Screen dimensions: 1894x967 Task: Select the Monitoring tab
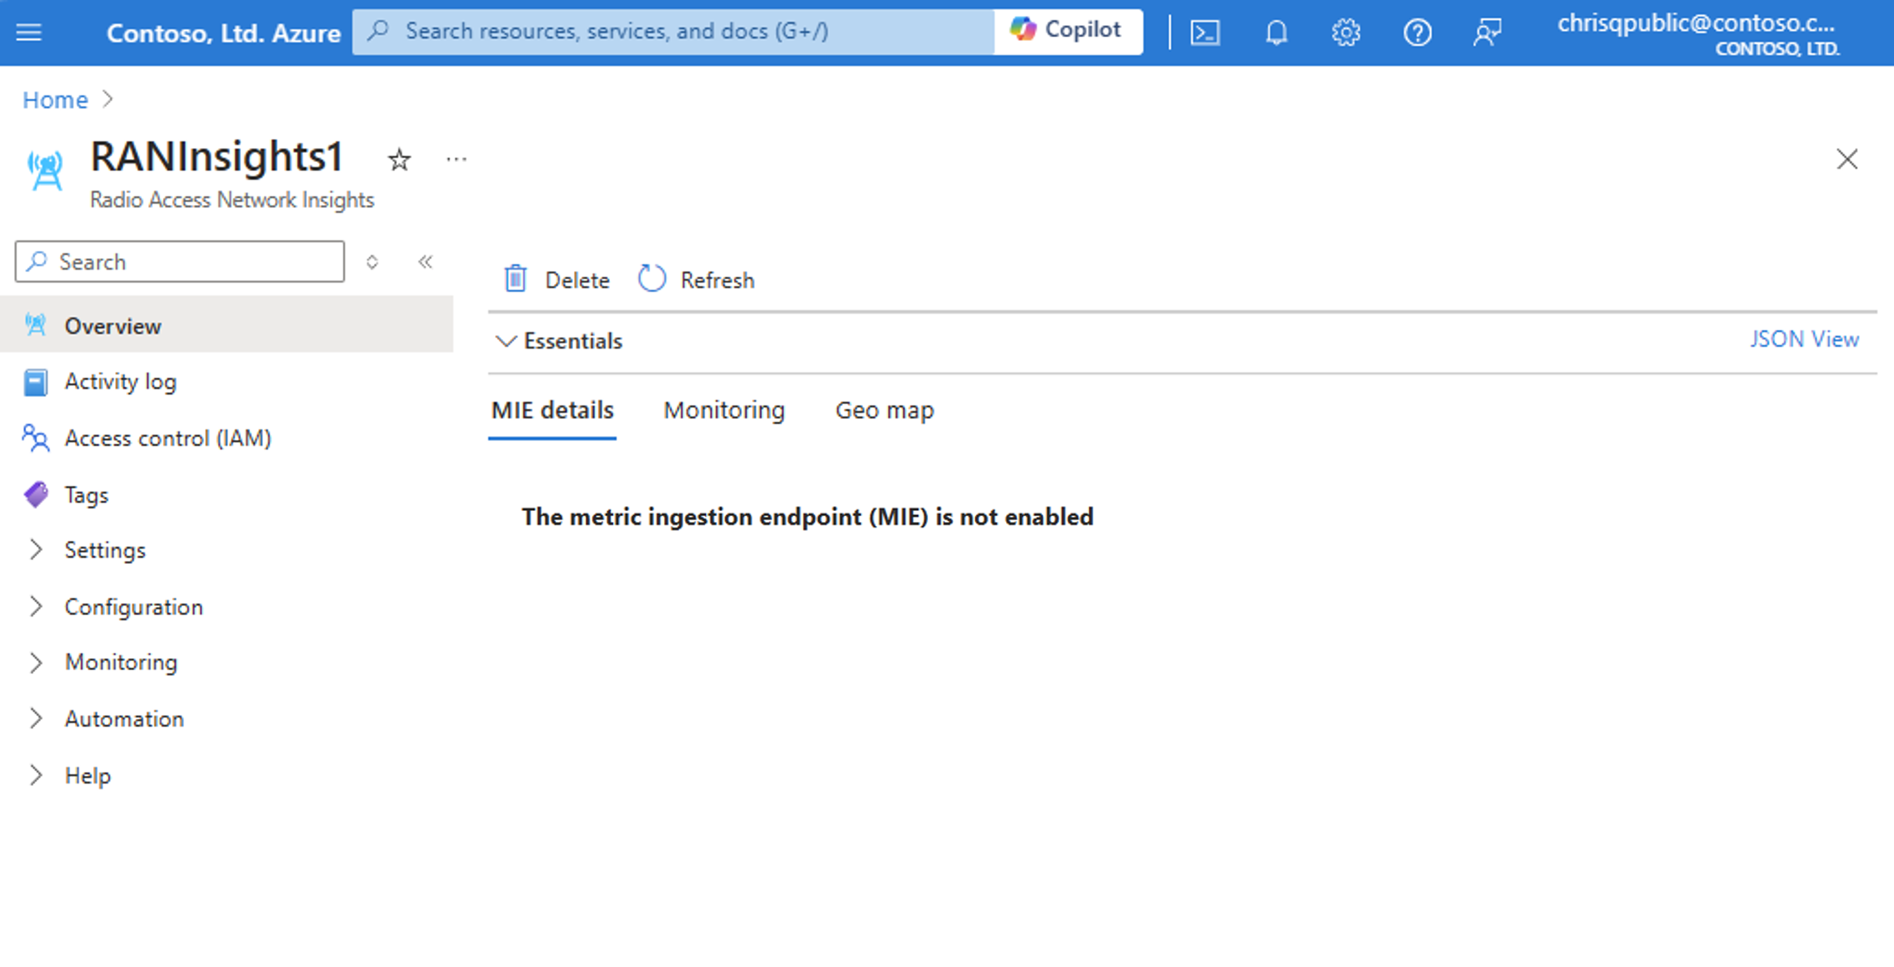tap(724, 409)
